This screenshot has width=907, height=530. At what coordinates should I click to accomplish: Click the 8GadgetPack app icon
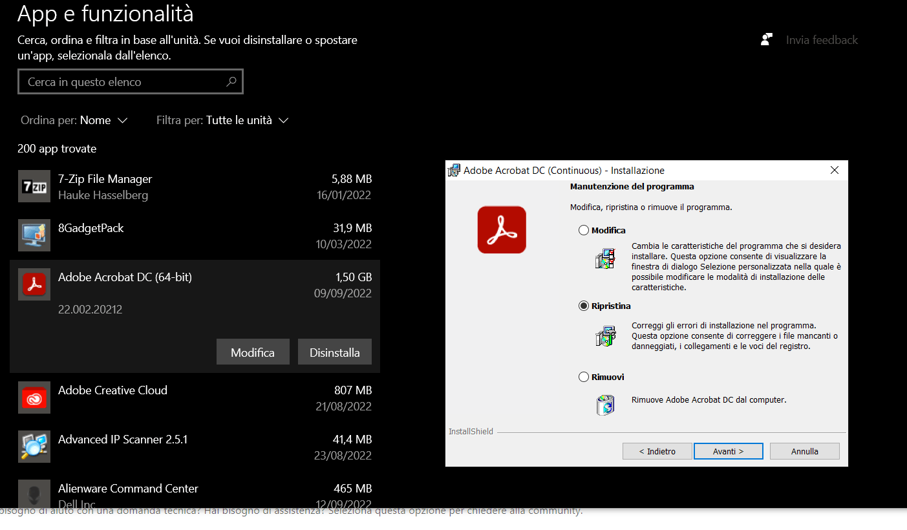pyautogui.click(x=34, y=235)
